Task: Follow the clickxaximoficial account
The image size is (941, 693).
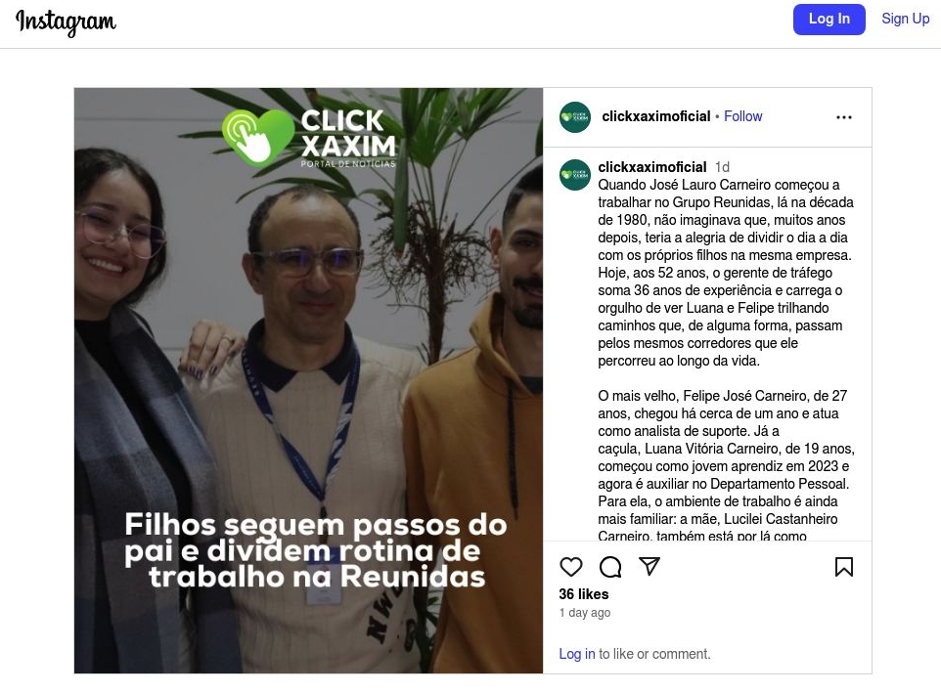Action: pos(743,116)
